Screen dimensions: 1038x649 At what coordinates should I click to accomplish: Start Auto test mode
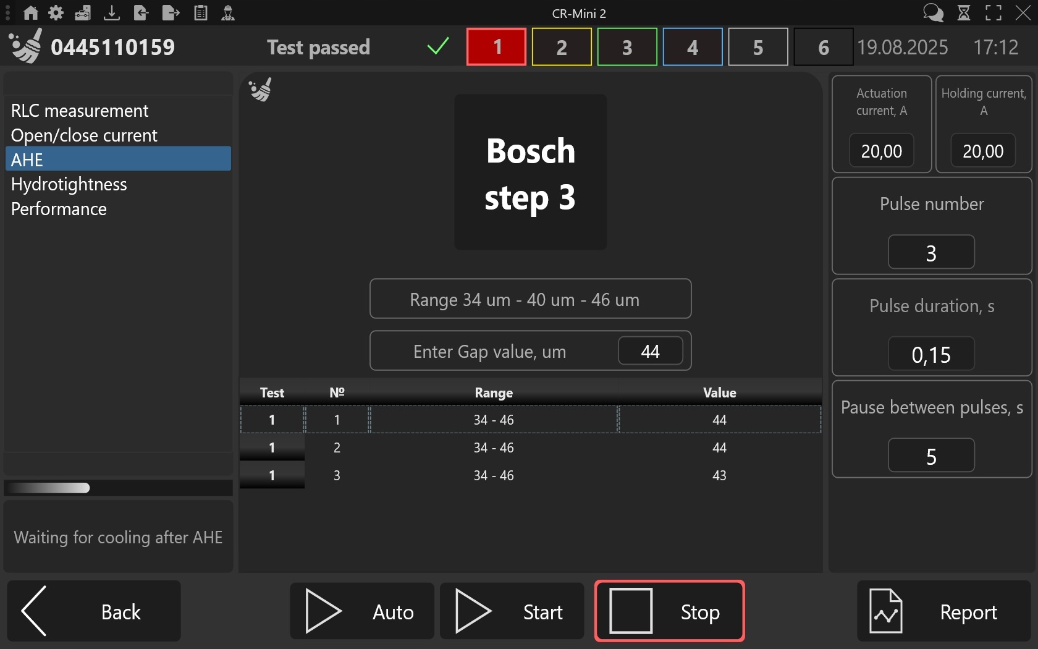tap(362, 611)
